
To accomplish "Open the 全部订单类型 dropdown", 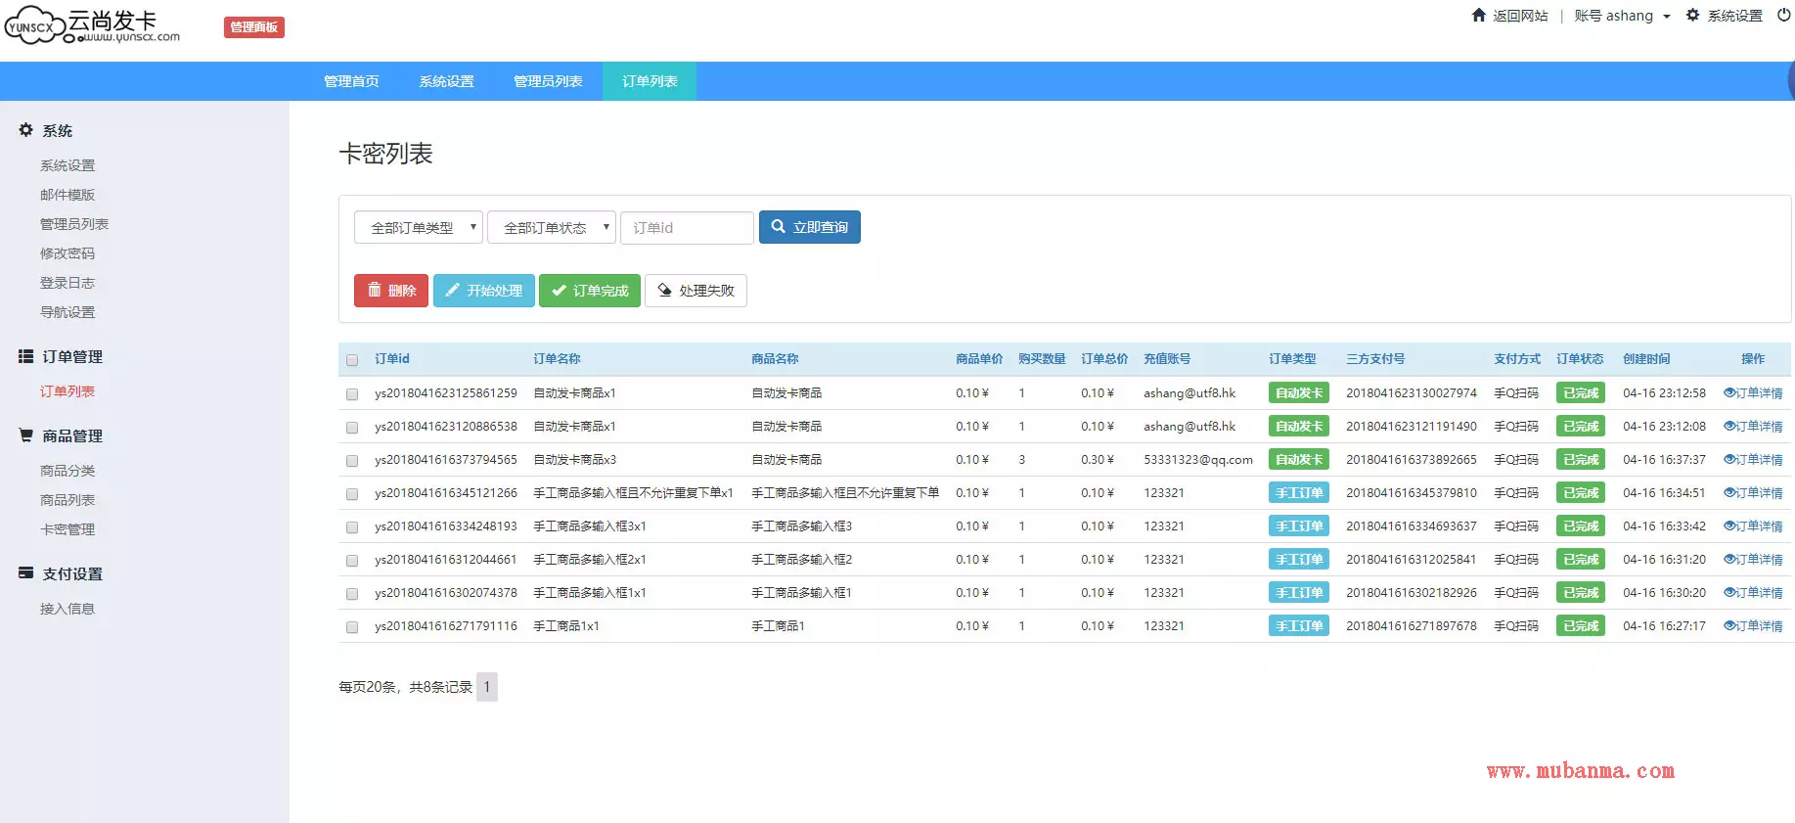I will [x=418, y=227].
